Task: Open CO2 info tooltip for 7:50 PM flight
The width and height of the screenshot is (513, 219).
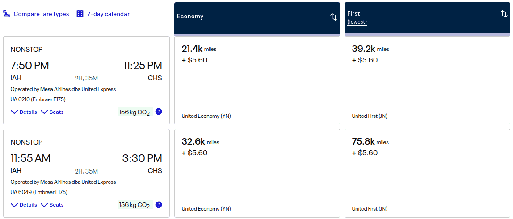Action: tap(158, 112)
